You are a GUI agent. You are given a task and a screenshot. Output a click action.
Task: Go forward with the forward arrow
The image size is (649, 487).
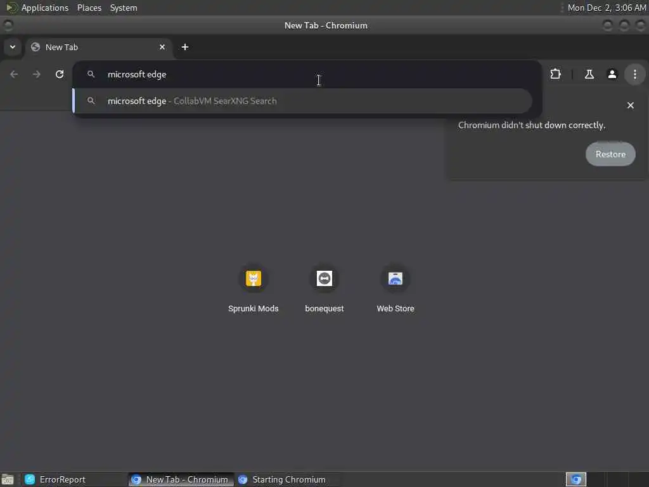[x=37, y=74]
